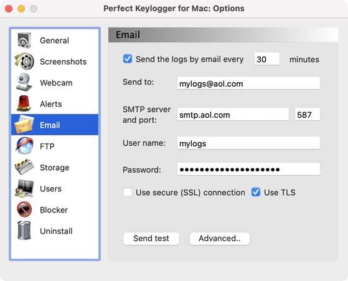Viewport: 348px width, 281px height.
Task: Disable sending logs by email checkbox
Action: click(128, 59)
